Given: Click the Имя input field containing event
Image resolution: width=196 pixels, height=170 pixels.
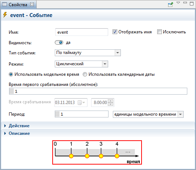Looking at the screenshot, I should coord(82,32).
